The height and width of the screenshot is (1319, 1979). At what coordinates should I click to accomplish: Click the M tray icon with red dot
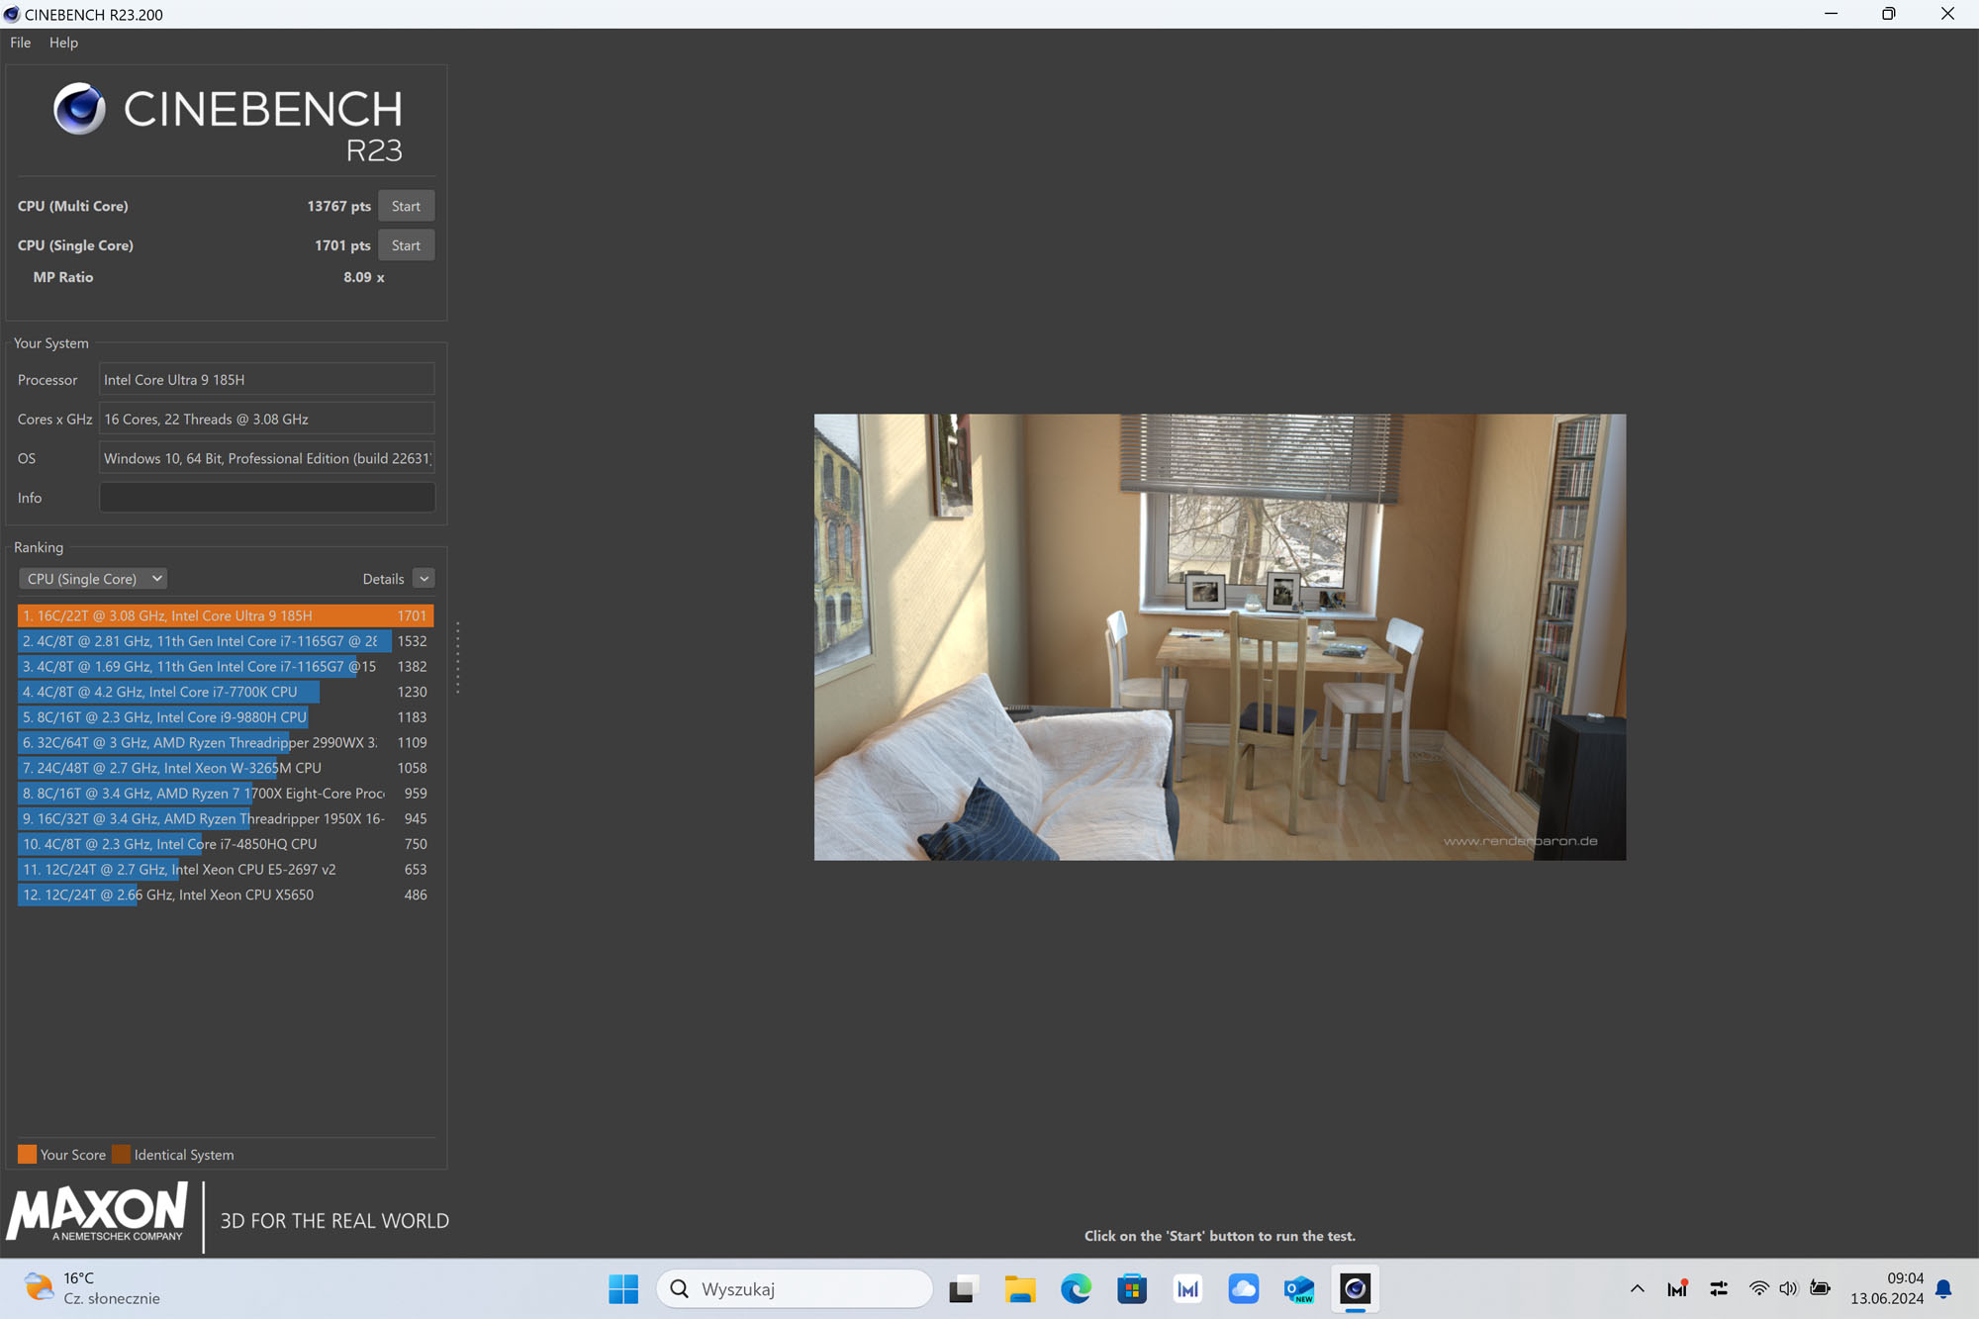point(1678,1288)
